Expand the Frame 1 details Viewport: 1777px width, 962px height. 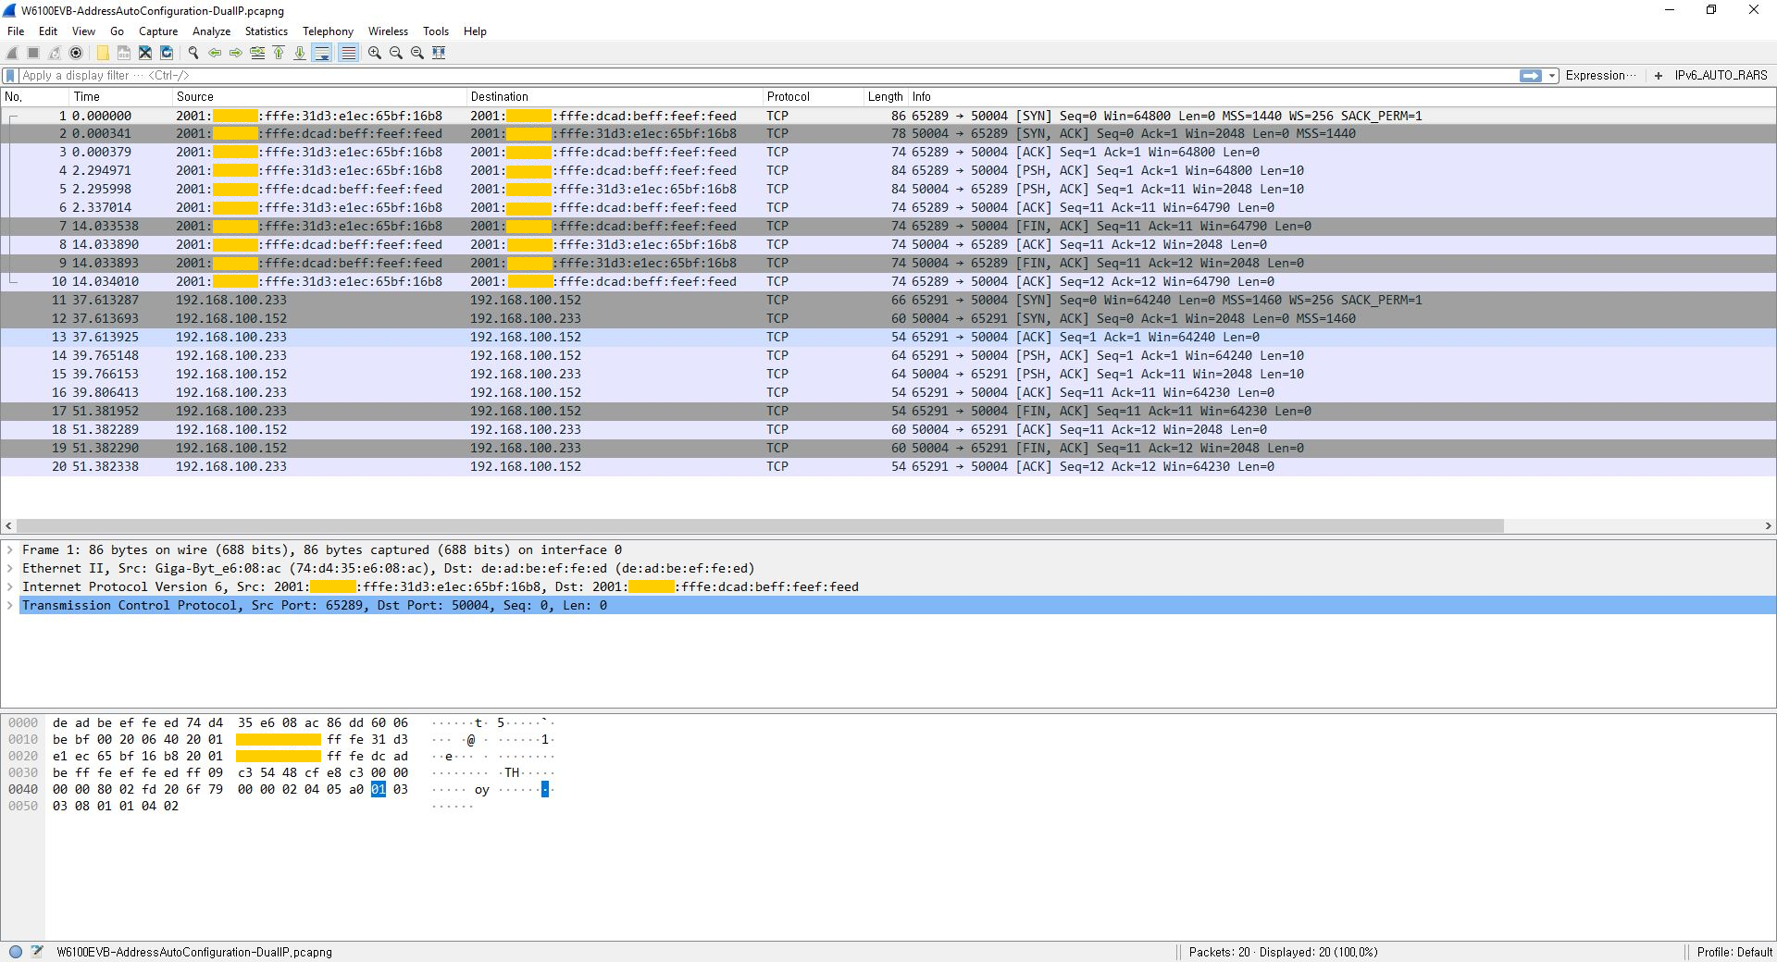coord(9,549)
